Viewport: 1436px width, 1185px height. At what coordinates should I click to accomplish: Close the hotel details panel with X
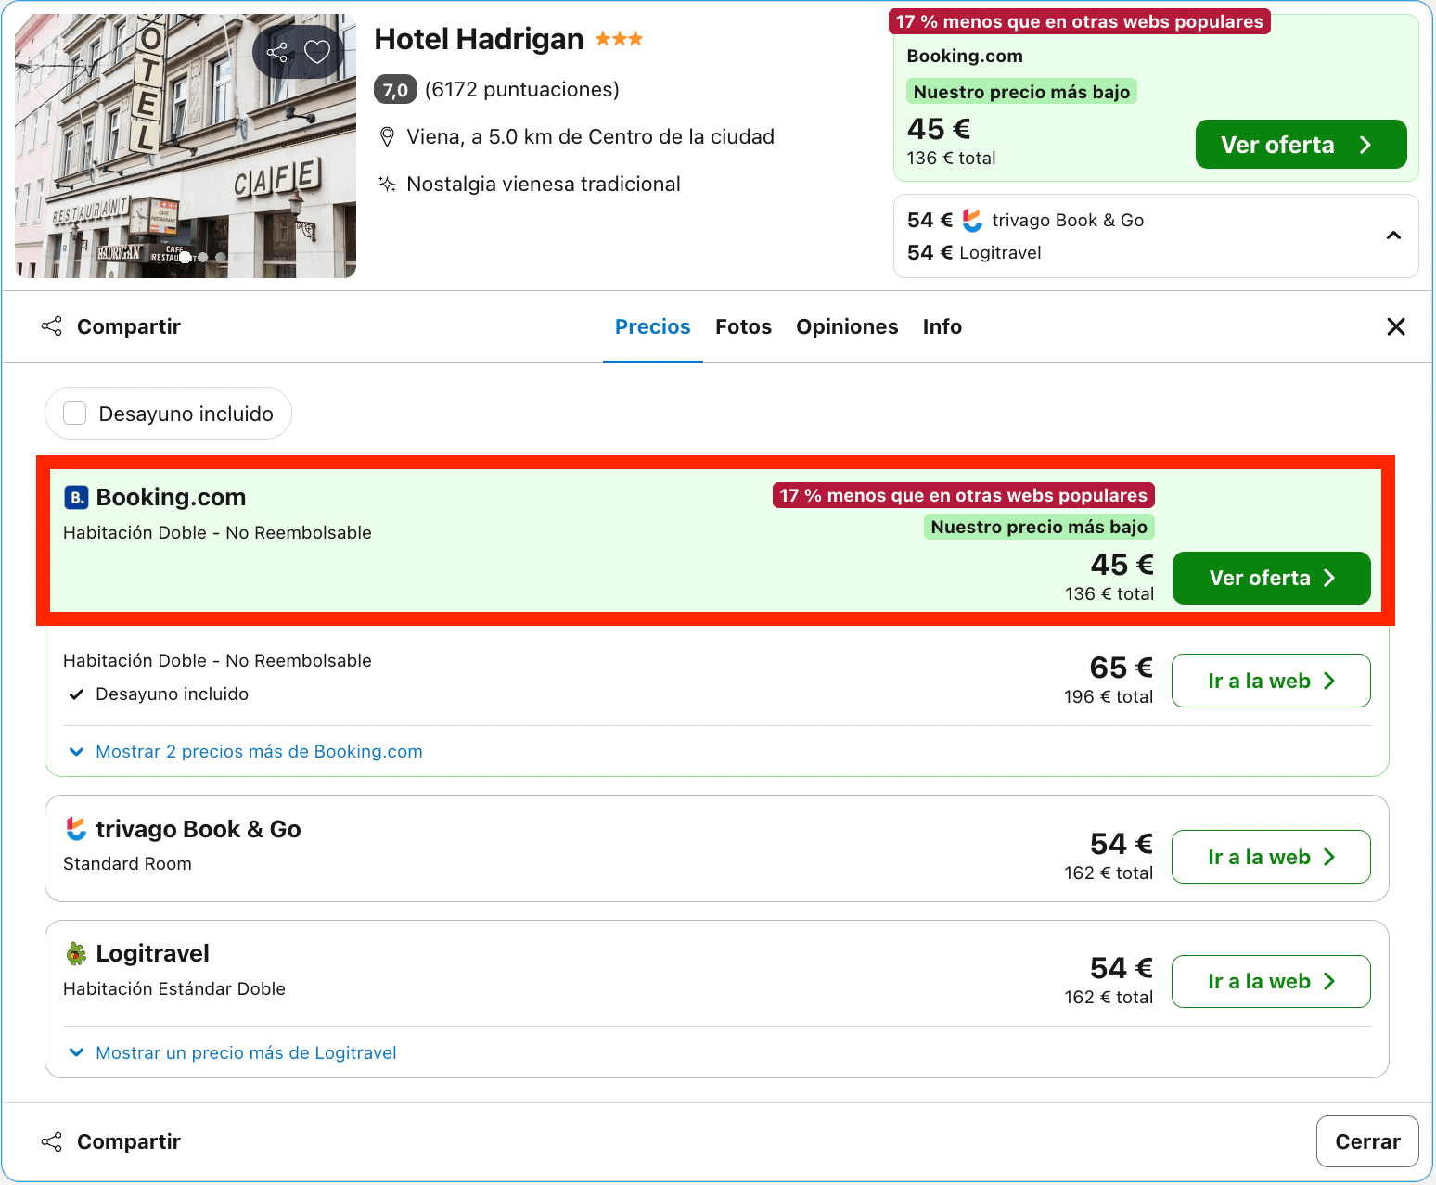click(x=1395, y=326)
